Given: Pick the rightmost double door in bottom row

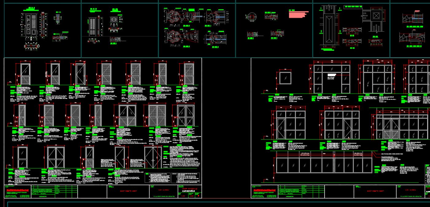Looking at the screenshot, I should 153,157.
